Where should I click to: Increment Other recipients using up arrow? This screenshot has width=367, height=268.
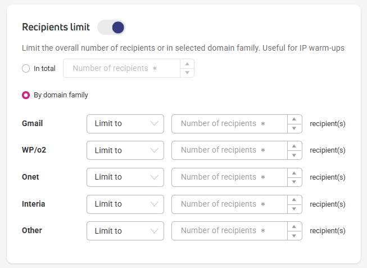click(x=294, y=226)
